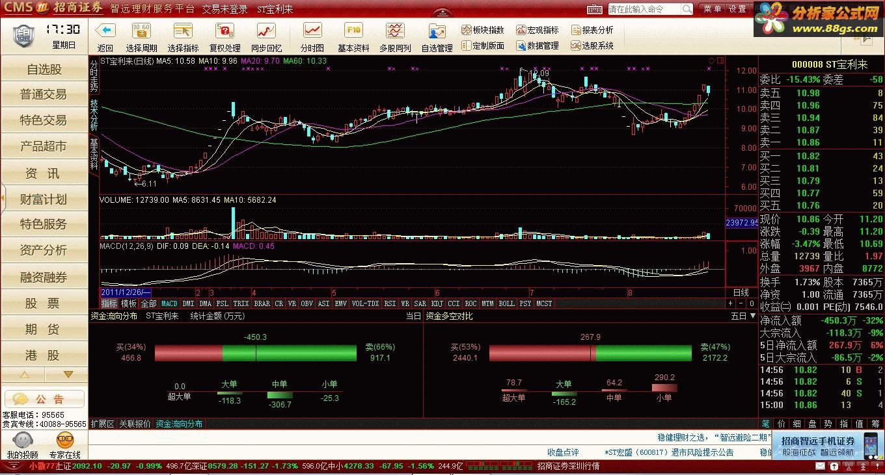Click the command input field

[x=644, y=9]
